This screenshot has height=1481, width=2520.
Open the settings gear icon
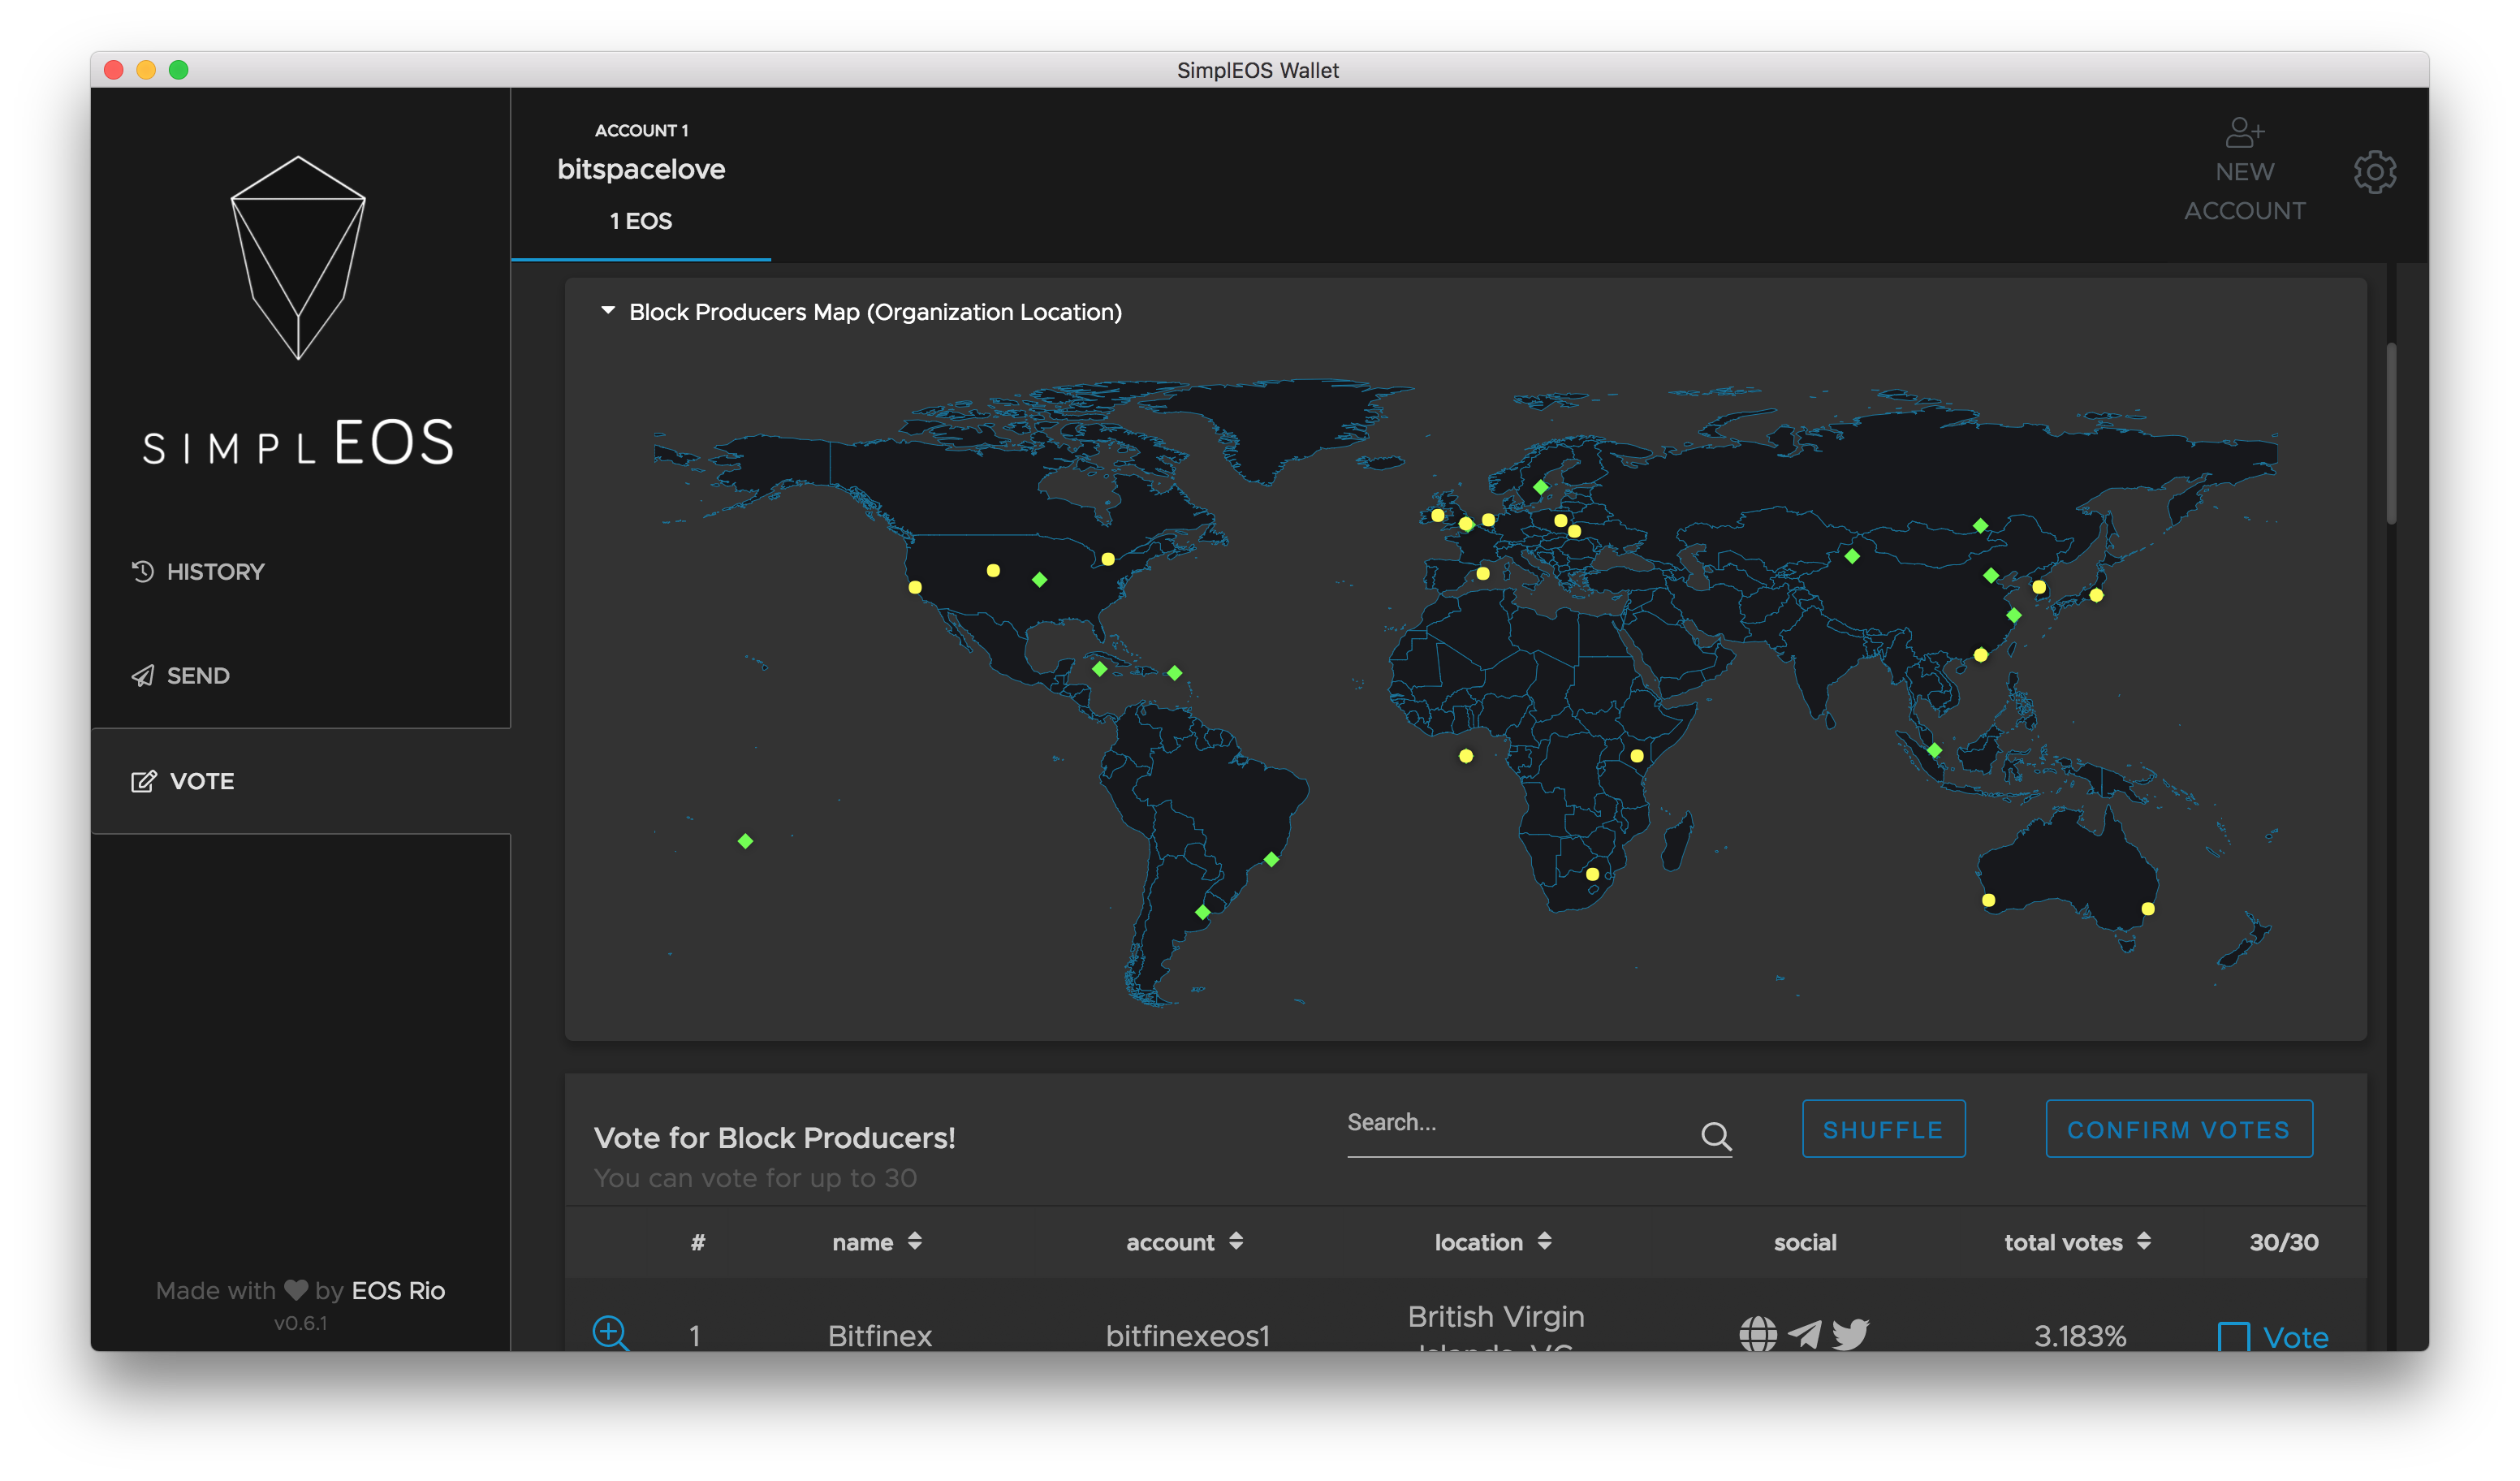2375,172
